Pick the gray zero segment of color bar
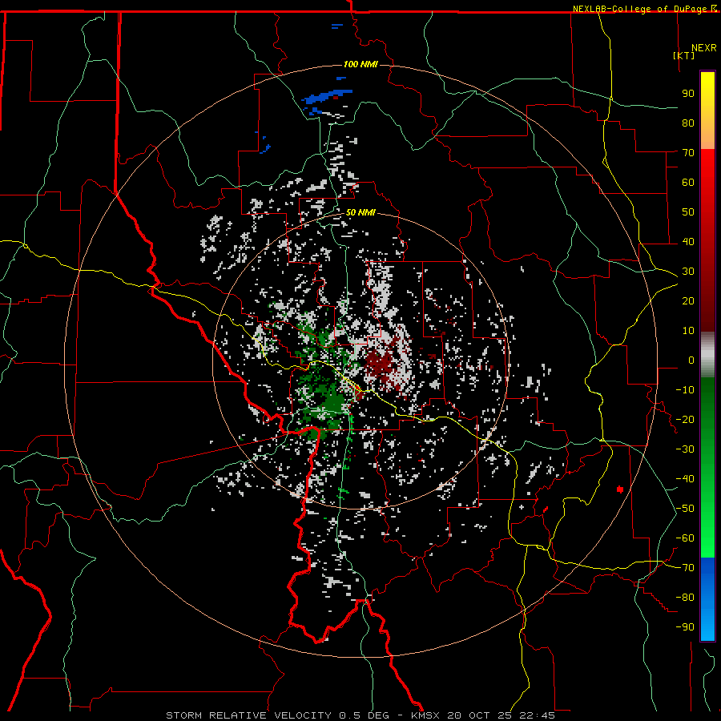Viewport: 721px width, 721px height. click(707, 355)
